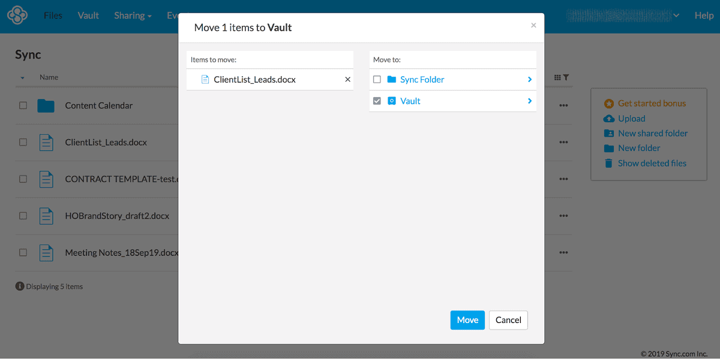Check Sync Folder as the move destination
The width and height of the screenshot is (720, 359).
coord(377,79)
